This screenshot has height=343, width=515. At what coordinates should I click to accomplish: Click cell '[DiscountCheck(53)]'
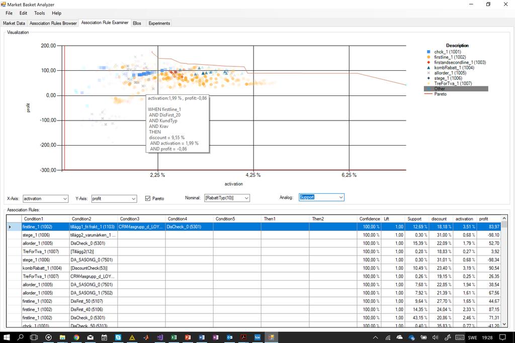point(93,268)
